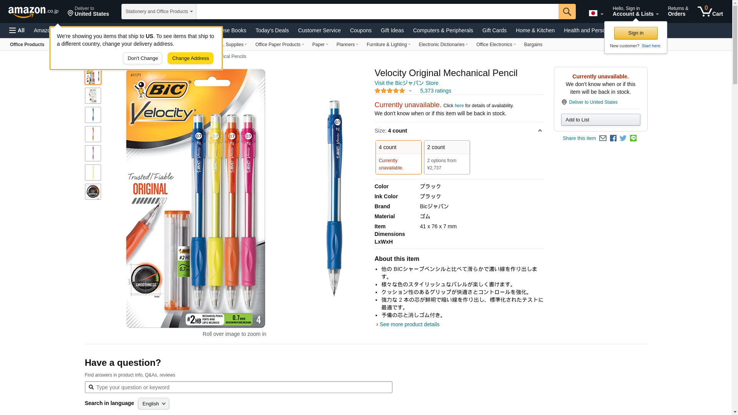
Task: Open the Japan flag language selector
Action: 596,13
